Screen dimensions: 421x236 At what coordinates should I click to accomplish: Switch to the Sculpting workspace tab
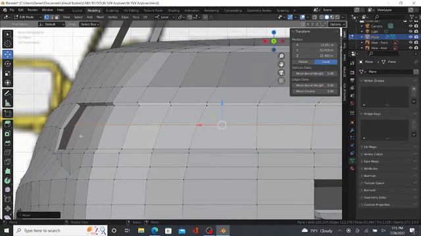tap(112, 10)
